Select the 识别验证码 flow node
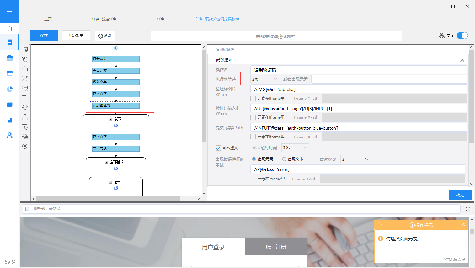 [116, 105]
